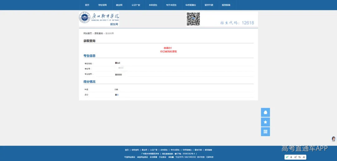Open the QR code floating sidebar icon

tap(266, 132)
